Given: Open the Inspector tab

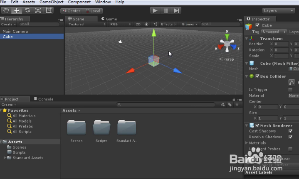Looking at the screenshot, I should 260,19.
